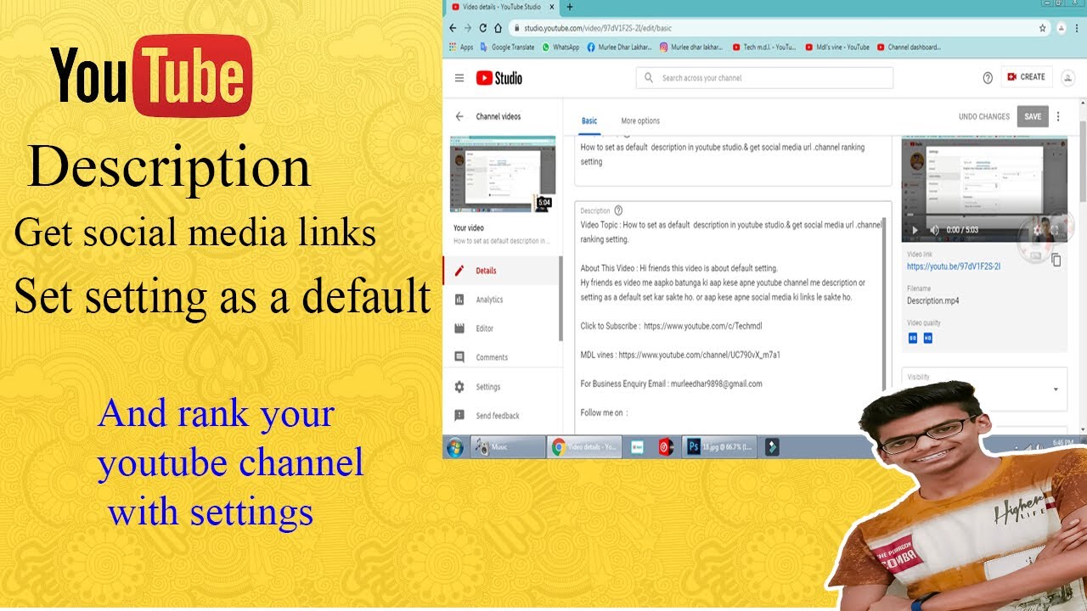1087x611 pixels.
Task: Click the video thumbnail in left sidebar
Action: point(503,174)
